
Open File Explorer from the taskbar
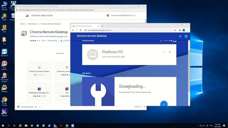point(26,126)
